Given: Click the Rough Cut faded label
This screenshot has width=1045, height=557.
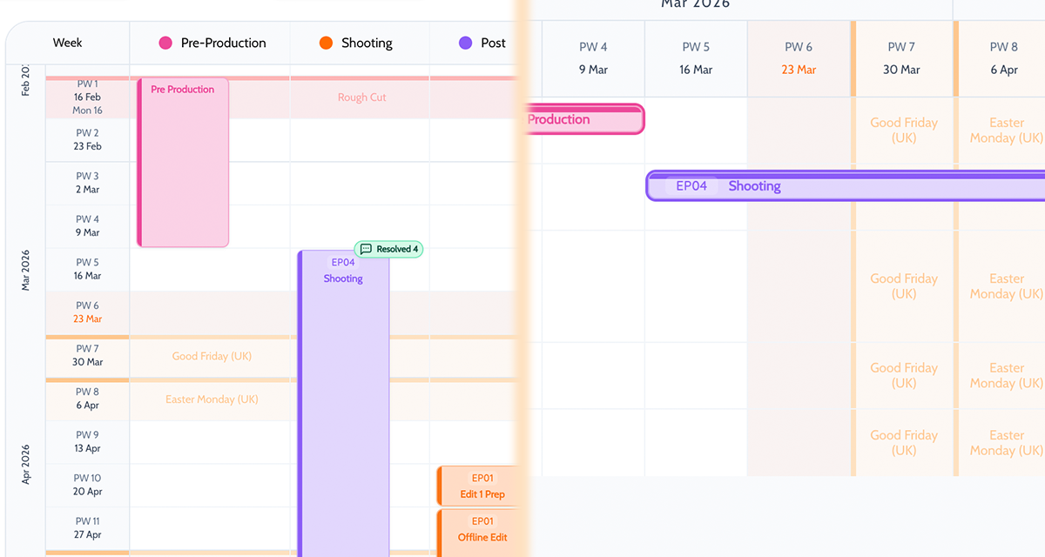Looking at the screenshot, I should click(361, 97).
